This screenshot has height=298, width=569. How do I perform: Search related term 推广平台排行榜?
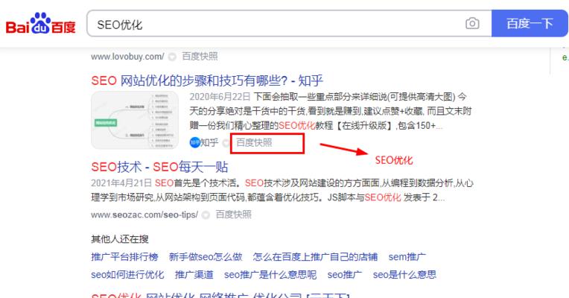coord(124,257)
